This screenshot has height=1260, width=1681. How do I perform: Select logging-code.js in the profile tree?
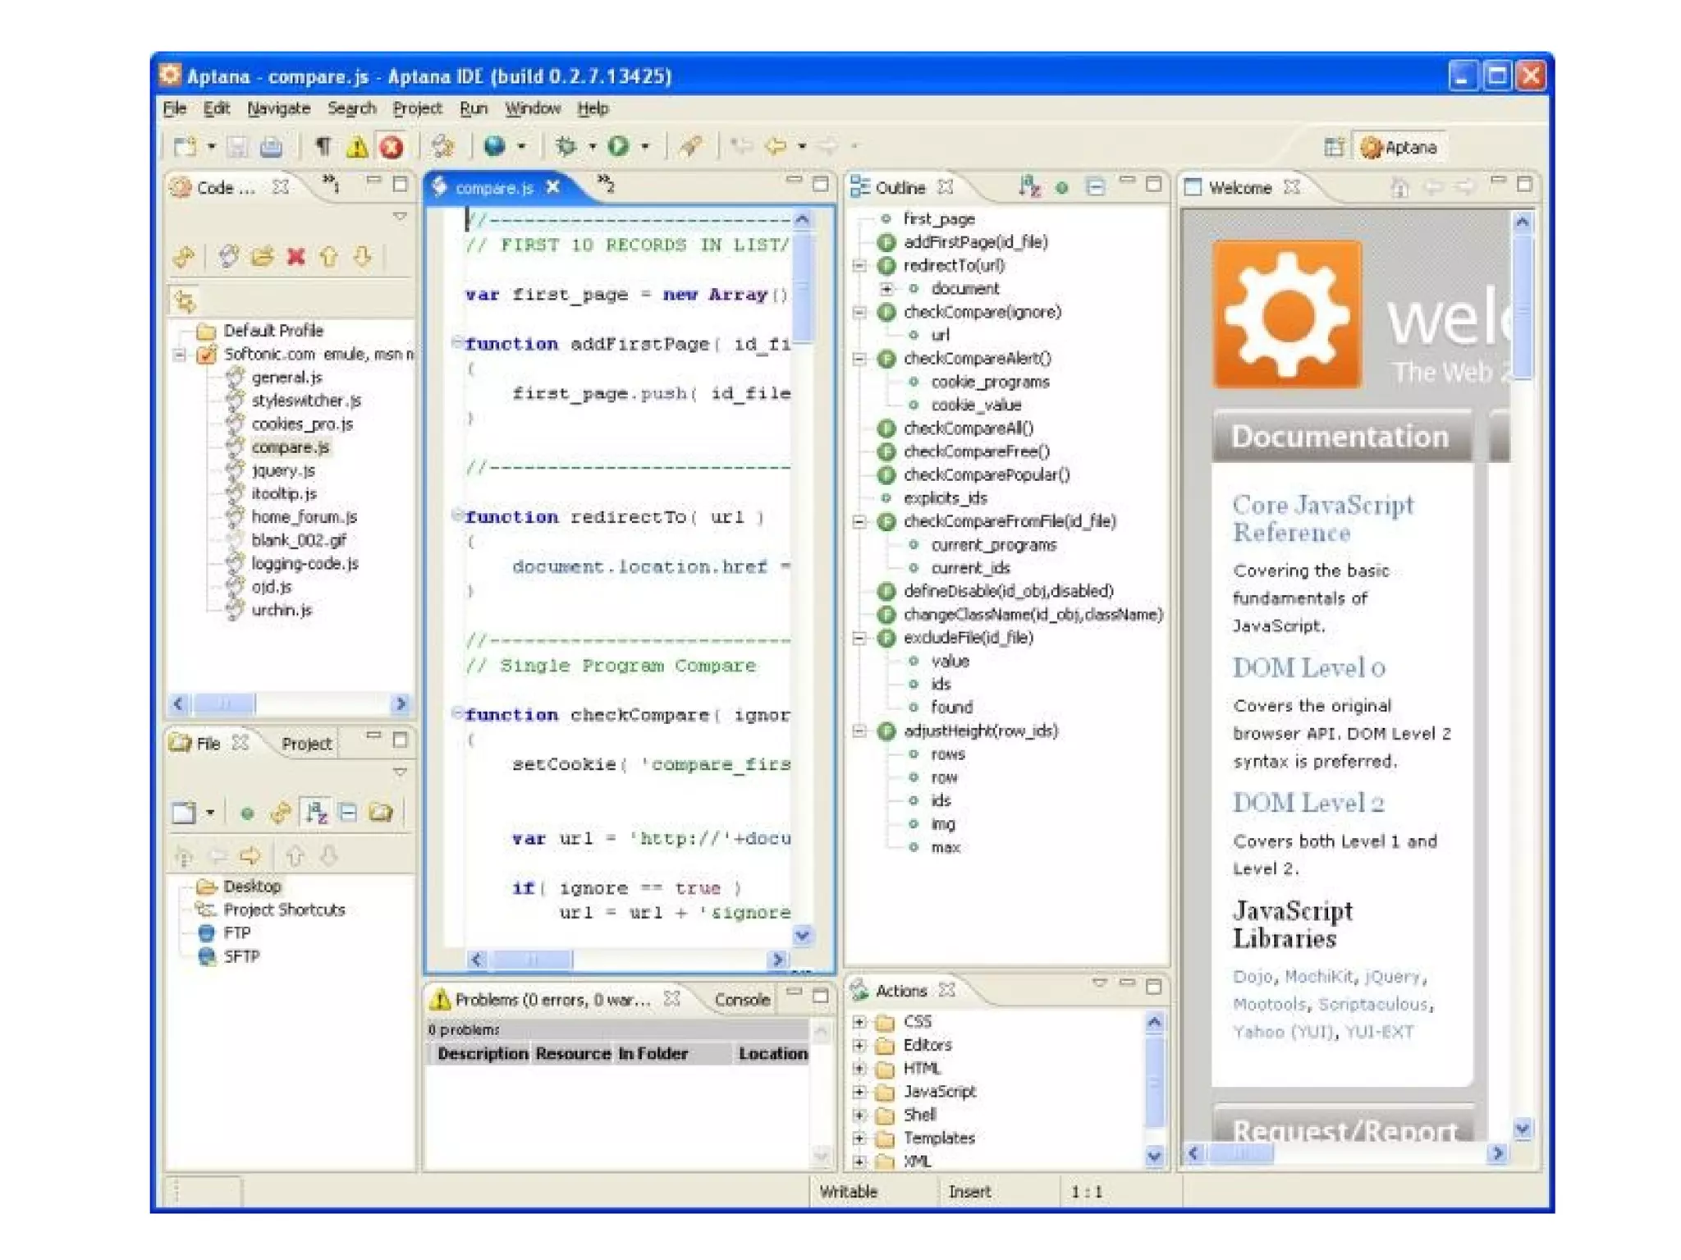(305, 564)
